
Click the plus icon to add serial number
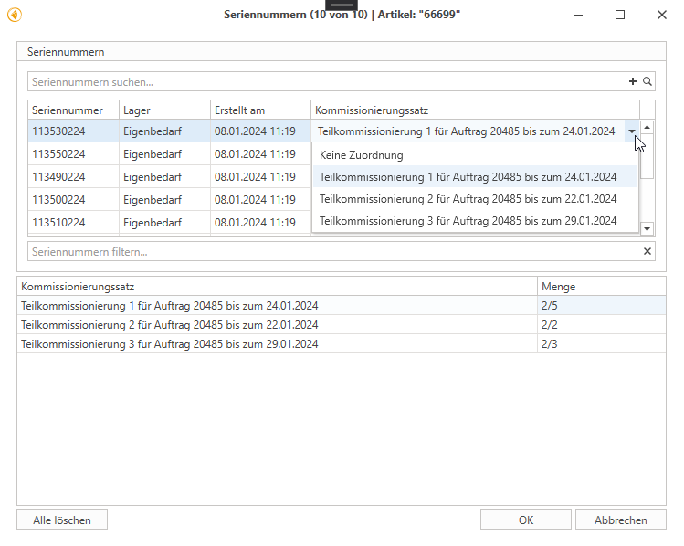(x=633, y=82)
